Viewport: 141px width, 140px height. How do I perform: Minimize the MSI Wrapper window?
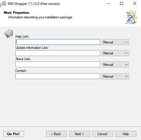(109, 4)
